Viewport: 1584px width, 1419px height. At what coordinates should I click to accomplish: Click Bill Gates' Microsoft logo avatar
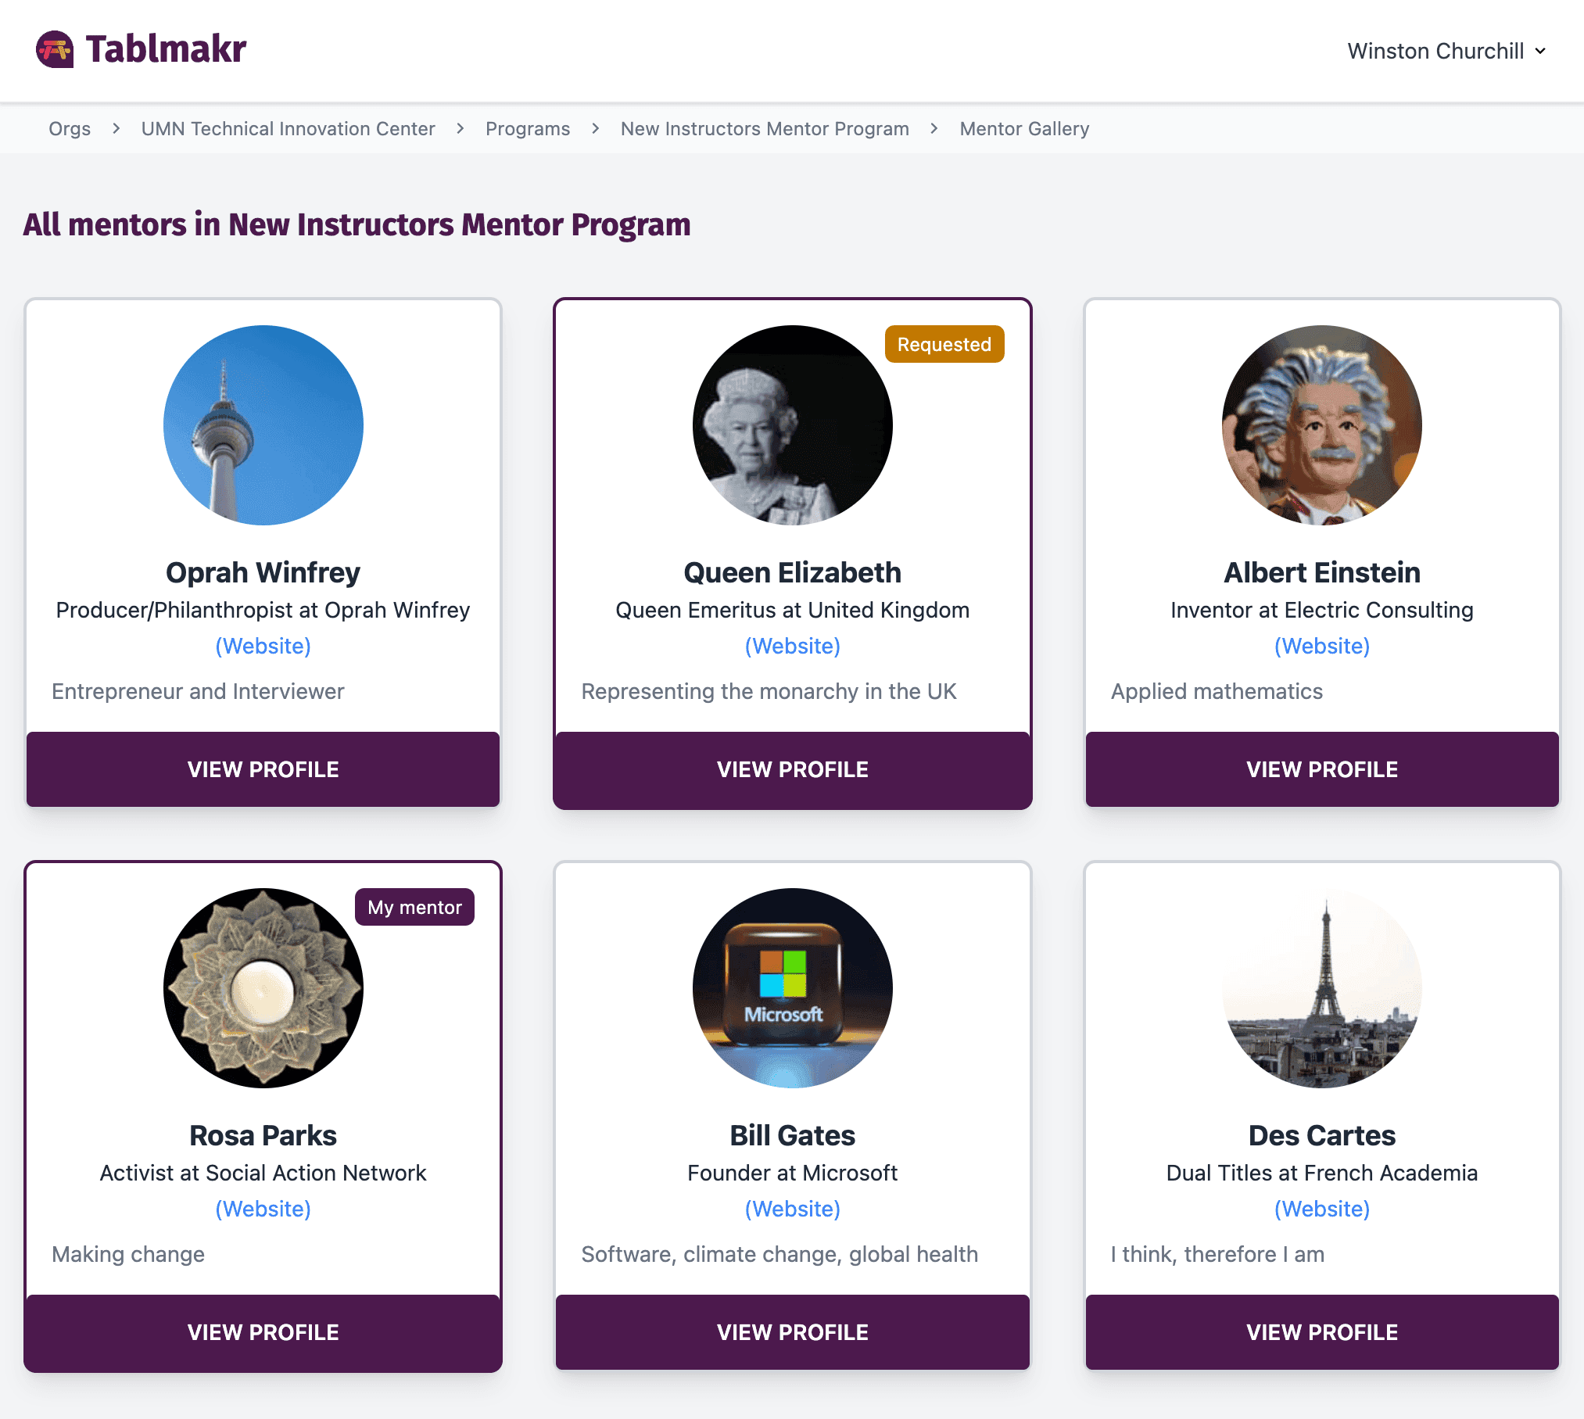point(792,988)
